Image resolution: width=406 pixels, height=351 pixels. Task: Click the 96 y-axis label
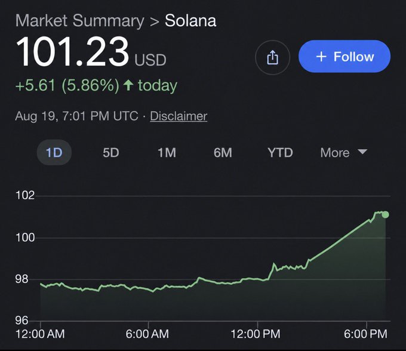[21, 321]
